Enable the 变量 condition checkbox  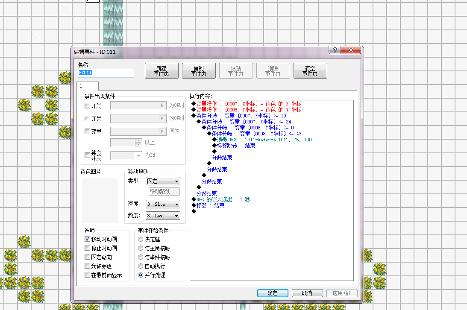click(x=87, y=131)
